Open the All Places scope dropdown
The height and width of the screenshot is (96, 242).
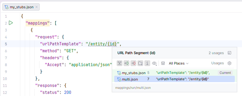pyautogui.click(x=178, y=63)
